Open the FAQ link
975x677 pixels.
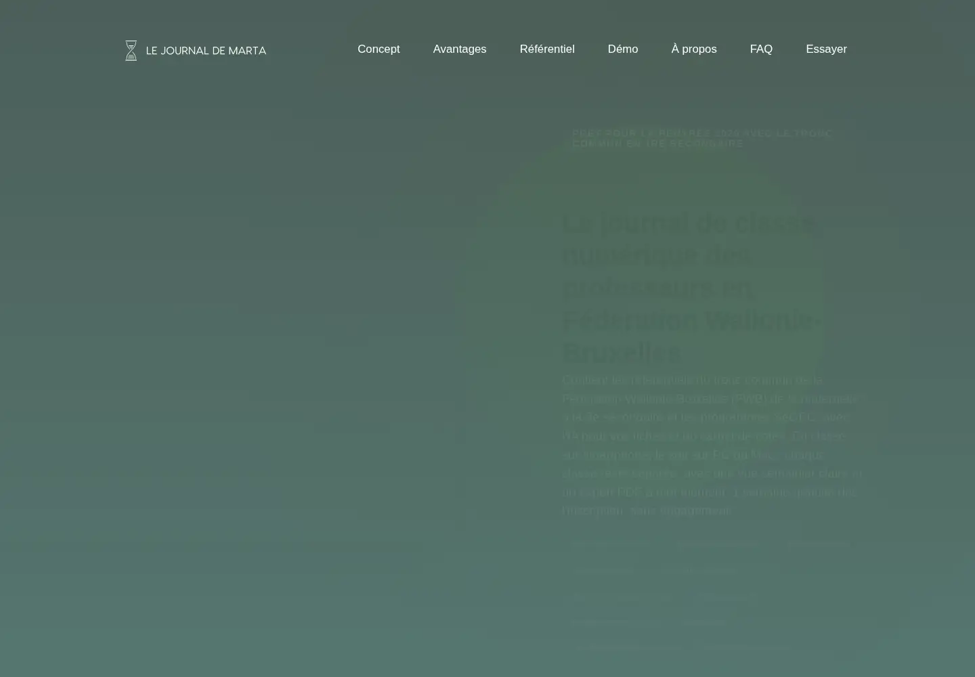(x=761, y=49)
